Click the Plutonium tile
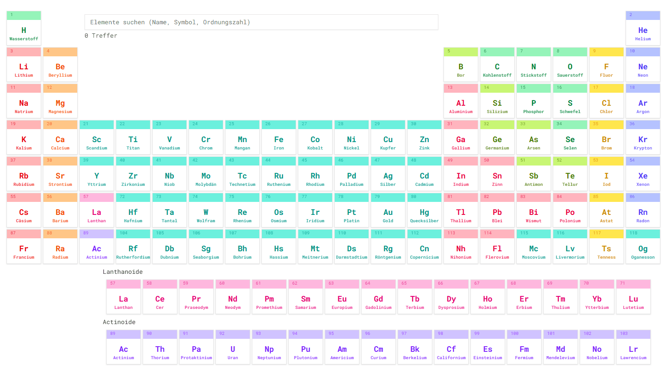Viewport: 669px width, 370px height. tap(306, 347)
